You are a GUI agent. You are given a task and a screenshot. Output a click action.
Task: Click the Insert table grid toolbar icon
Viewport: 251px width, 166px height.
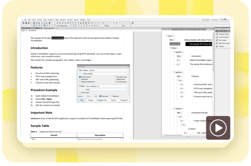84,23
